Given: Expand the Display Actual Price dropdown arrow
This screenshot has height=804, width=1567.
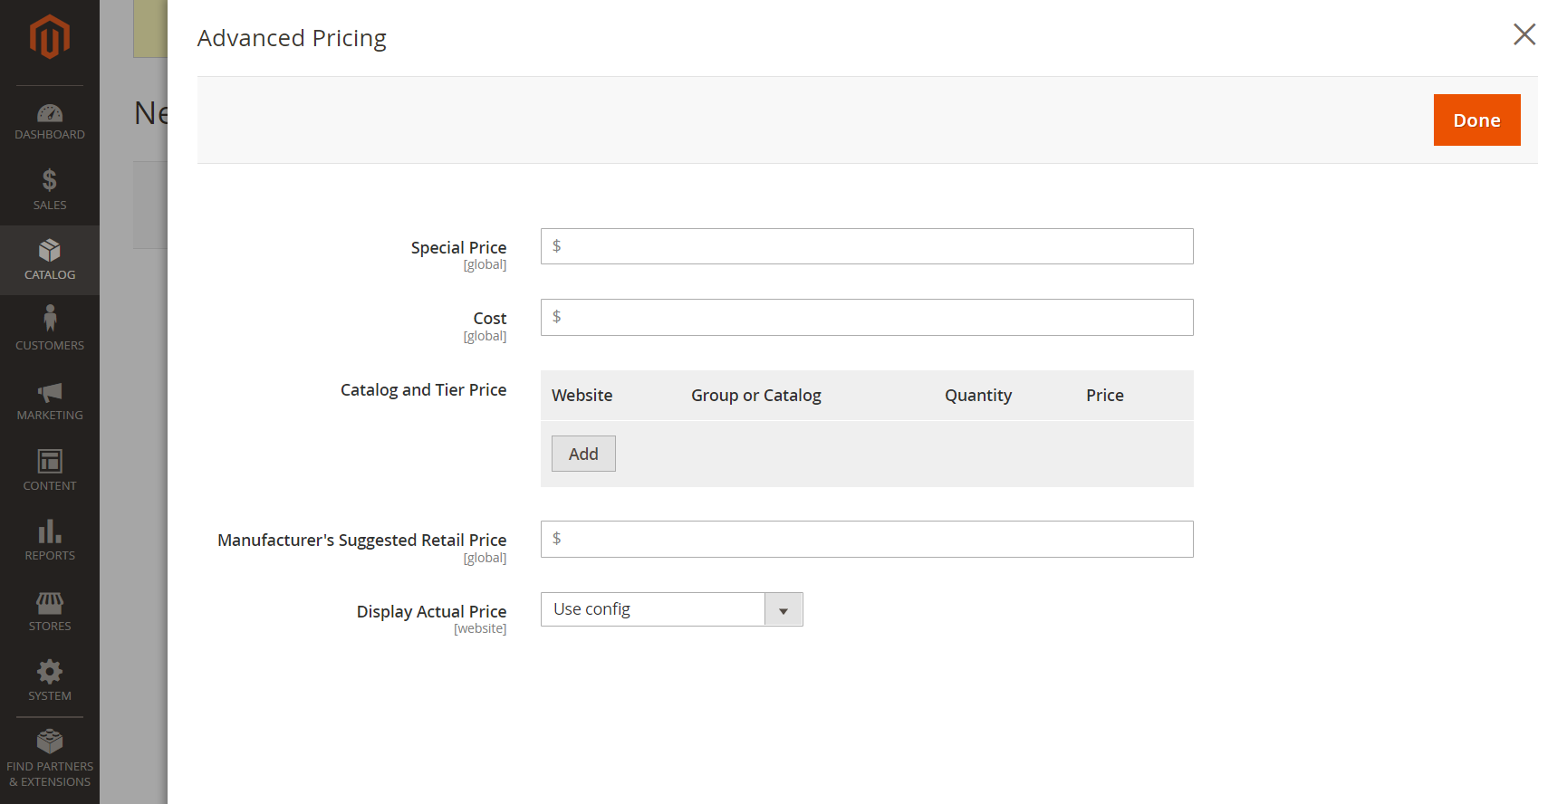Looking at the screenshot, I should click(x=783, y=609).
